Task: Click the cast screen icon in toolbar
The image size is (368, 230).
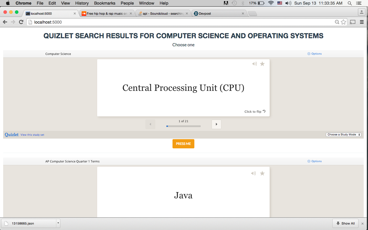Action: pos(353,22)
